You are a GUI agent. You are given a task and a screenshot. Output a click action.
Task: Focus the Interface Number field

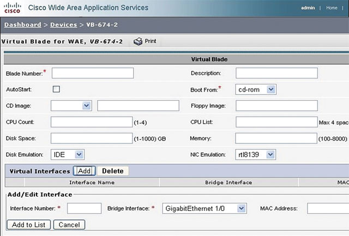tap(85, 208)
